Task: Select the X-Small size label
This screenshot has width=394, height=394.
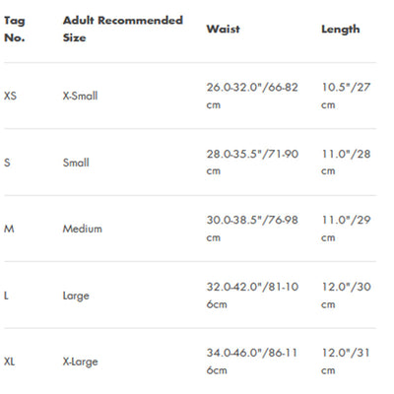Action: click(x=80, y=96)
